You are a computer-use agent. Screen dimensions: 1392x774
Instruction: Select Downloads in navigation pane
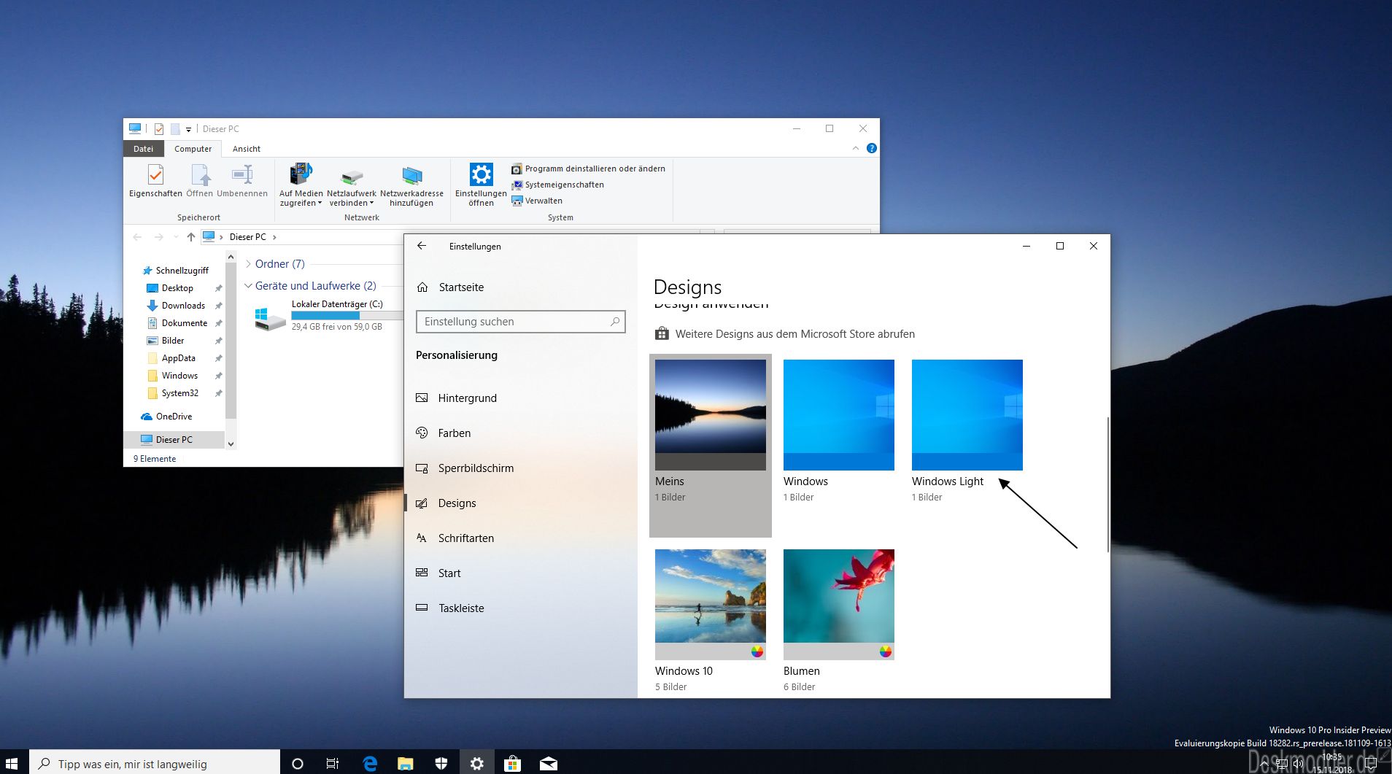point(183,306)
